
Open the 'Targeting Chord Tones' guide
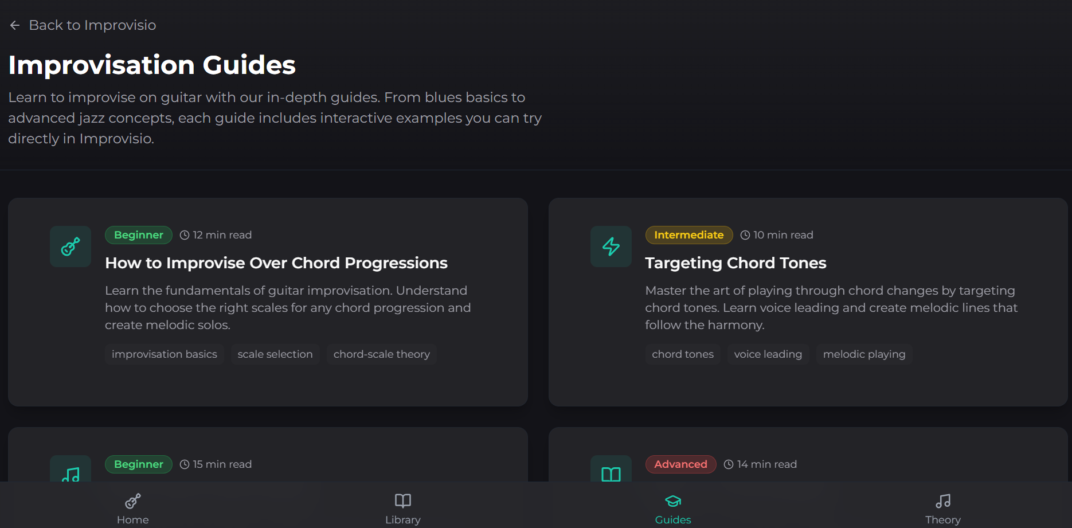pos(735,263)
